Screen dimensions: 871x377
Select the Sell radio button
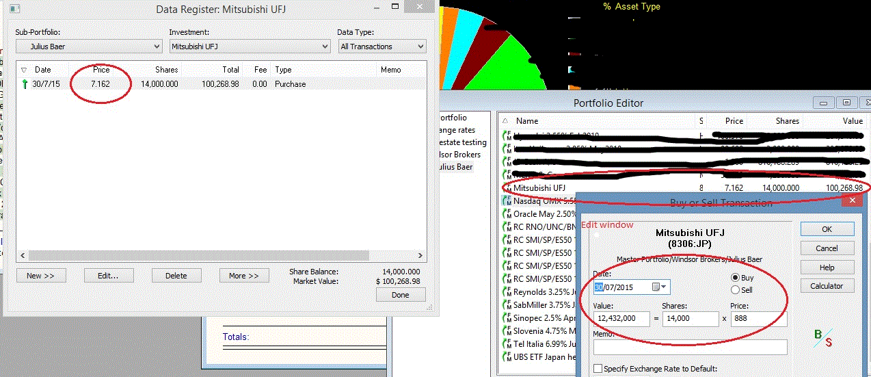(736, 290)
